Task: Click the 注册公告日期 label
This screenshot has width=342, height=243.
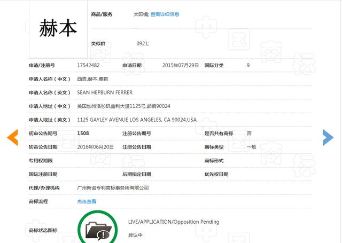Action: coord(137,147)
